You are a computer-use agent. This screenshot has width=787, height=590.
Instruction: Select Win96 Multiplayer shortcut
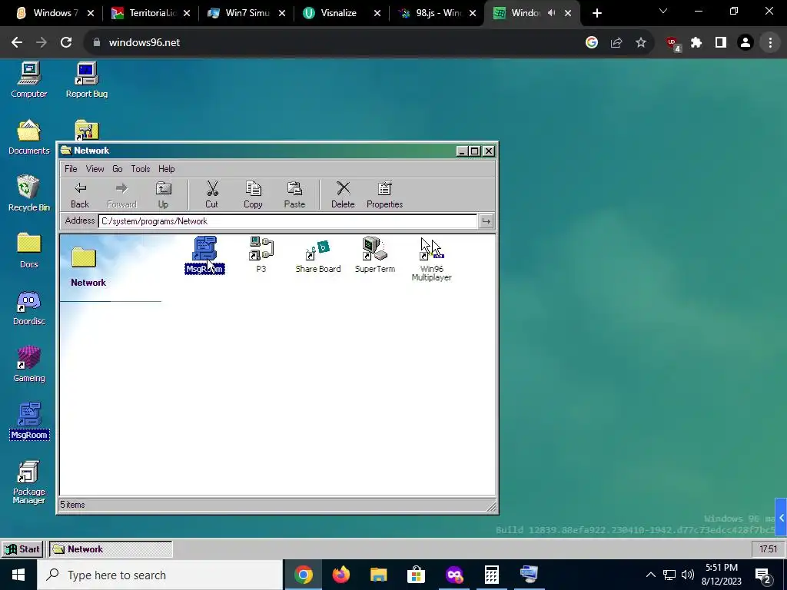tap(432, 260)
